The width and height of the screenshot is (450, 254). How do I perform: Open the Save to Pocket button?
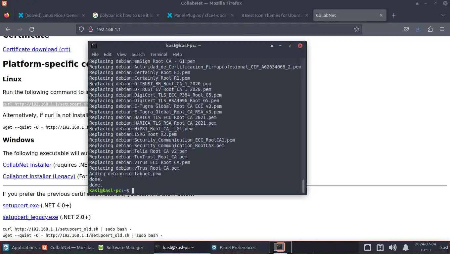click(406, 29)
